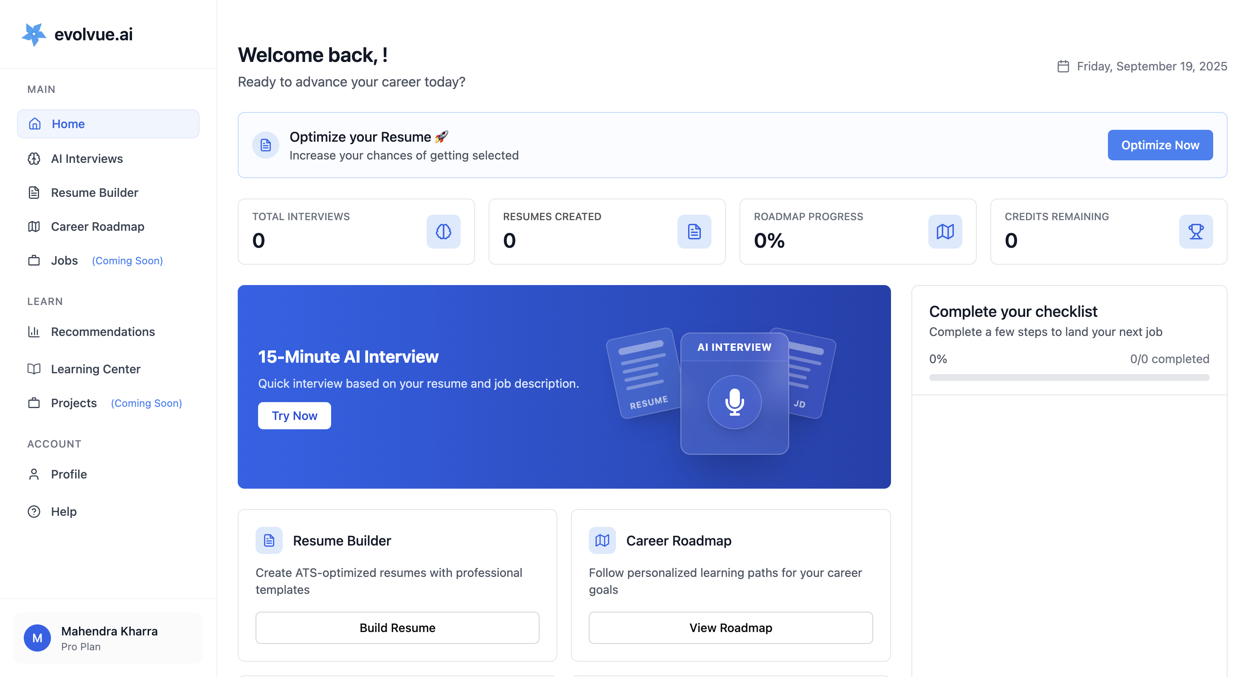The width and height of the screenshot is (1248, 677).
Task: Click the trophy icon in Credits Remaining card
Action: [1195, 232]
